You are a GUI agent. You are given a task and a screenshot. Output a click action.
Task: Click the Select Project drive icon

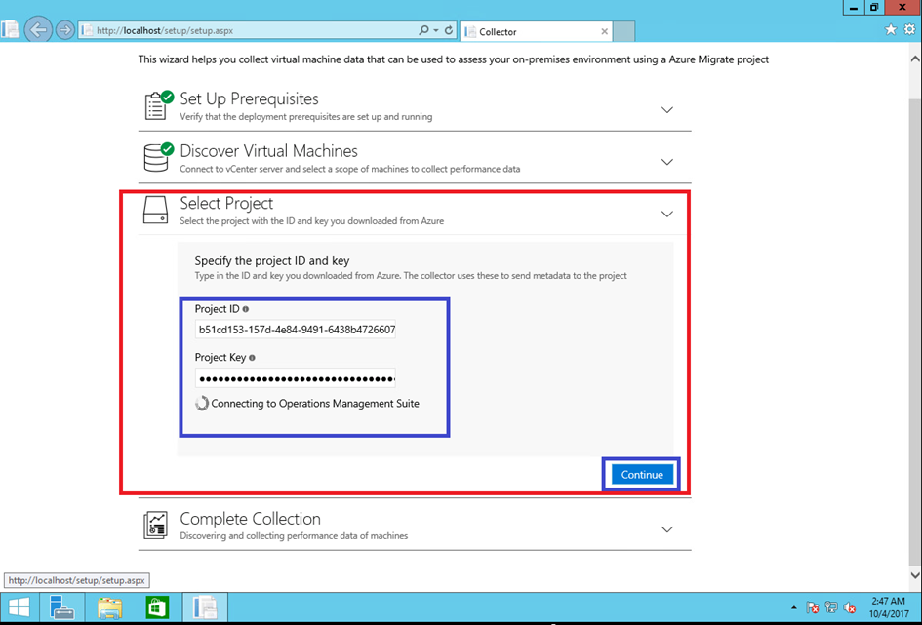(x=156, y=210)
